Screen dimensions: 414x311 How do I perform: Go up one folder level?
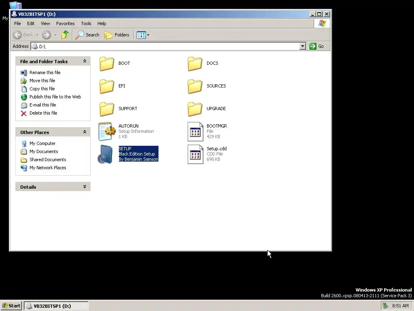point(65,35)
